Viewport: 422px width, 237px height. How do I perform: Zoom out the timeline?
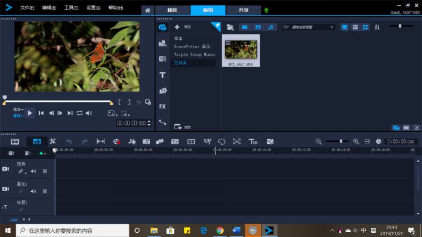(319, 141)
